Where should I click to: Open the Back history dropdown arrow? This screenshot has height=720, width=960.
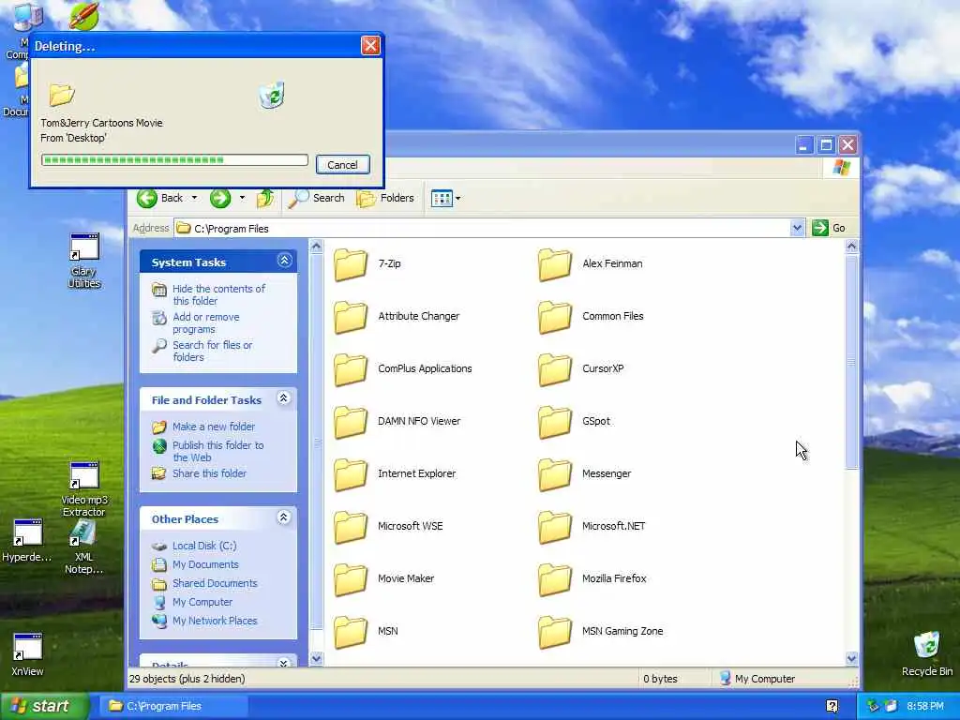pos(194,198)
